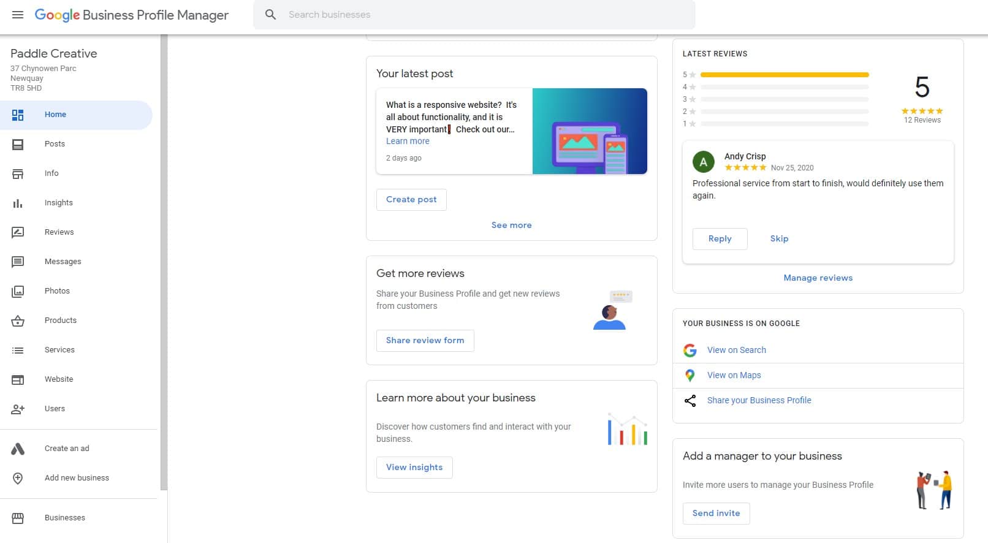The height and width of the screenshot is (543, 988).
Task: Click the View insights button
Action: point(414,468)
